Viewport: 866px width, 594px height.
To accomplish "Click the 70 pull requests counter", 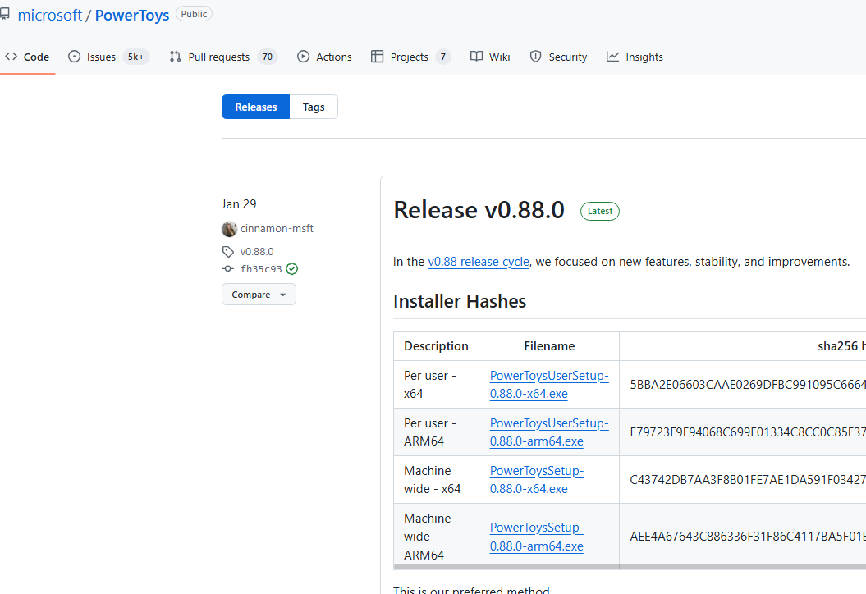I will [268, 57].
